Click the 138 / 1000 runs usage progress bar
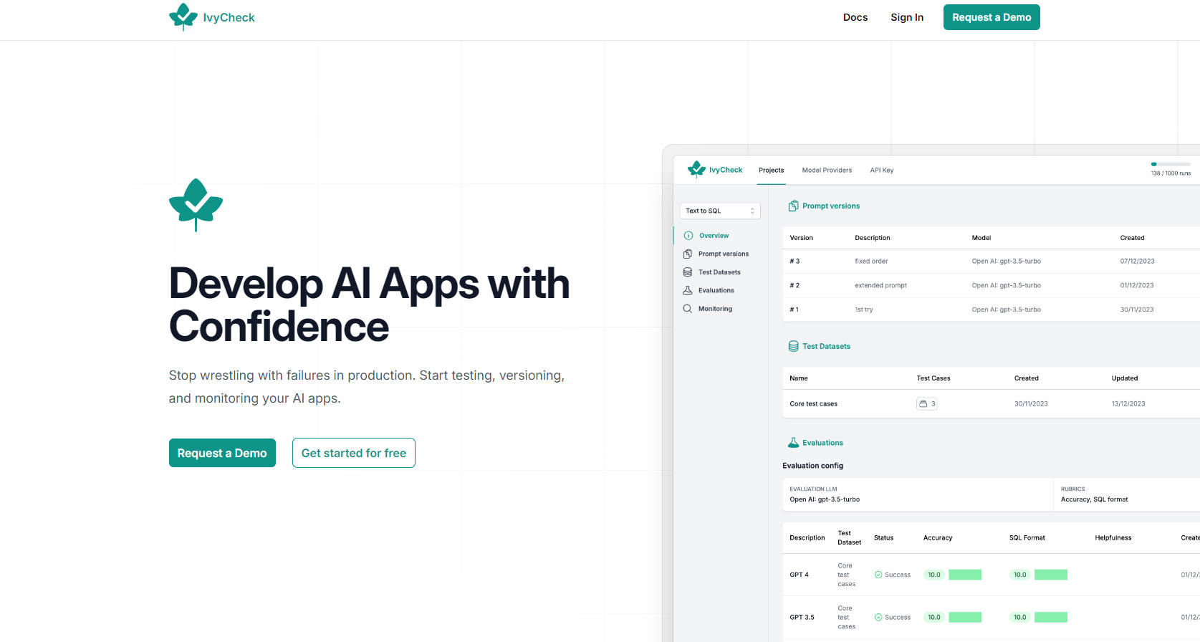The height and width of the screenshot is (642, 1200). click(1171, 164)
